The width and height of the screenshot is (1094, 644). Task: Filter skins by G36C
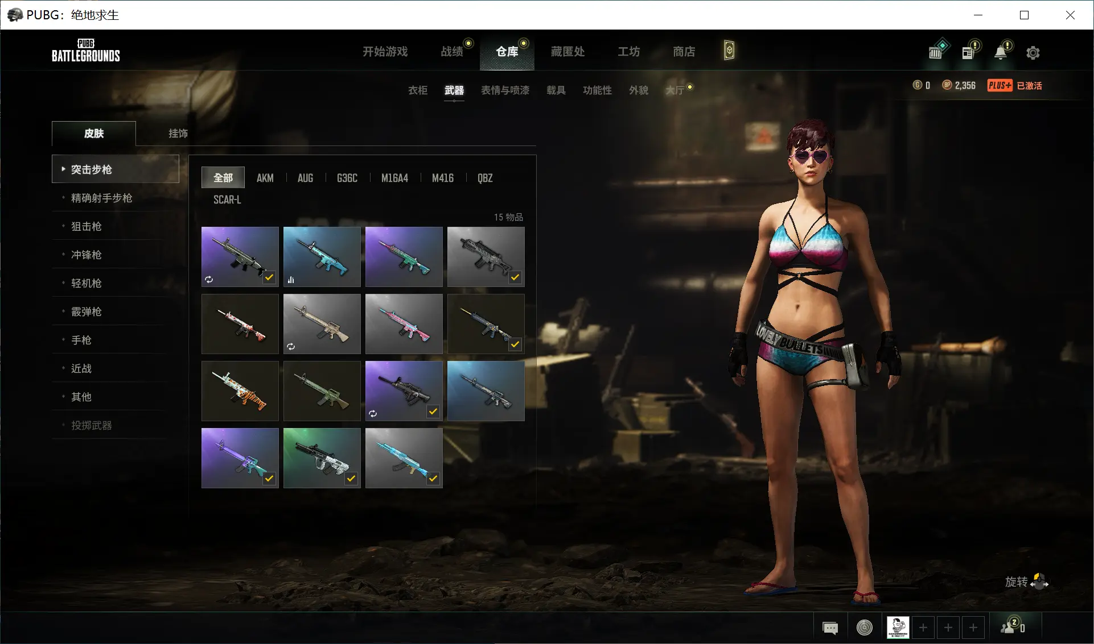(347, 178)
